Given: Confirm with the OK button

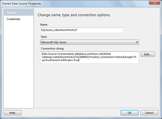Looking at the screenshot, I should pyautogui.click(x=129, y=113).
